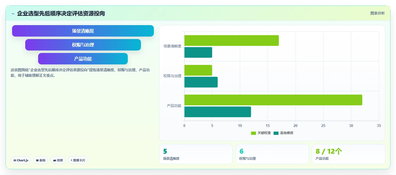Click the chart title 企业选型先后顺序决定评估资源投向
Image resolution: width=396 pixels, height=175 pixels.
61,13
